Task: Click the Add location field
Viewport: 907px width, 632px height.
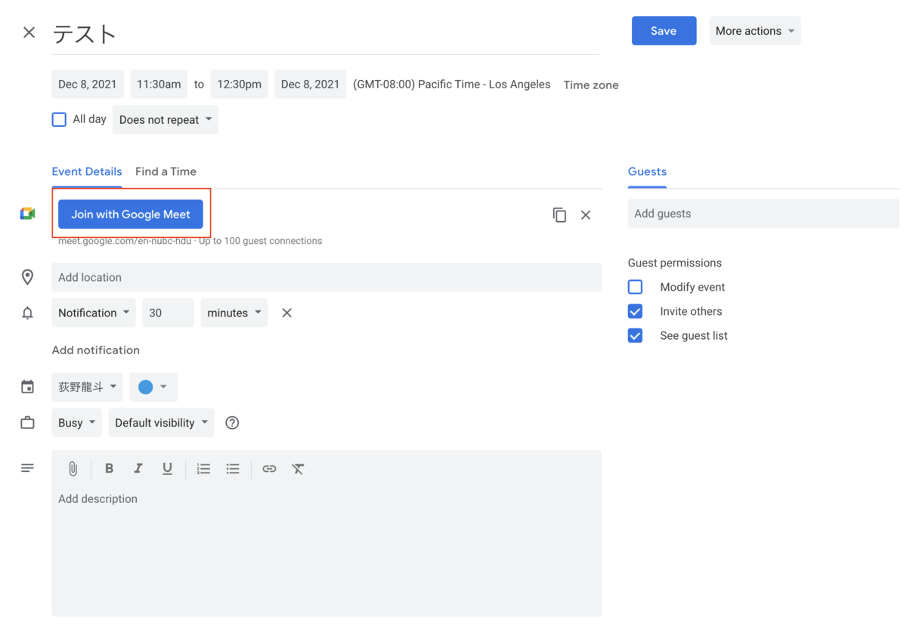Action: (327, 277)
